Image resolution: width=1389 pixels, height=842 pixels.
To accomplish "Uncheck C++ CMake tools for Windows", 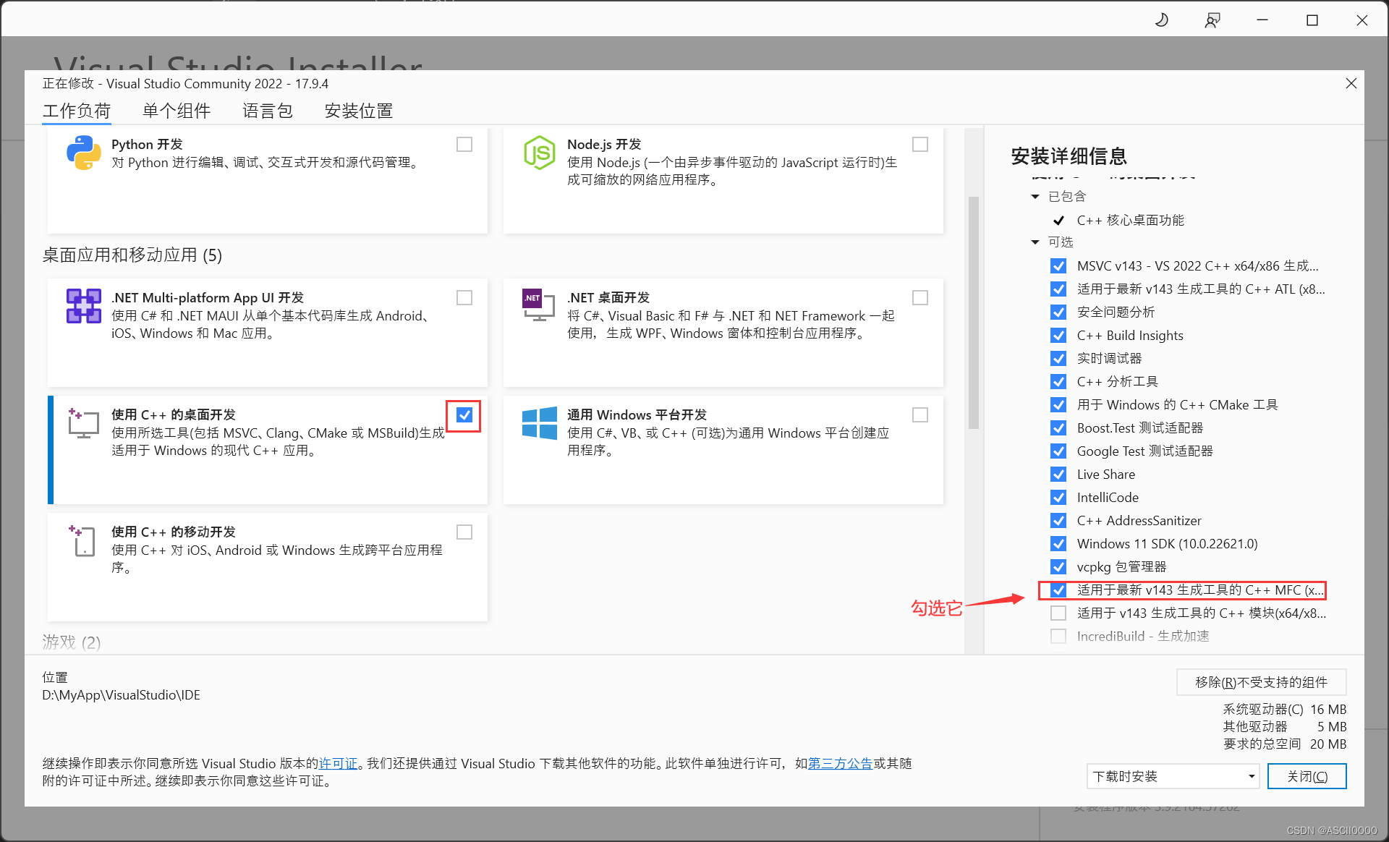I will [1058, 405].
